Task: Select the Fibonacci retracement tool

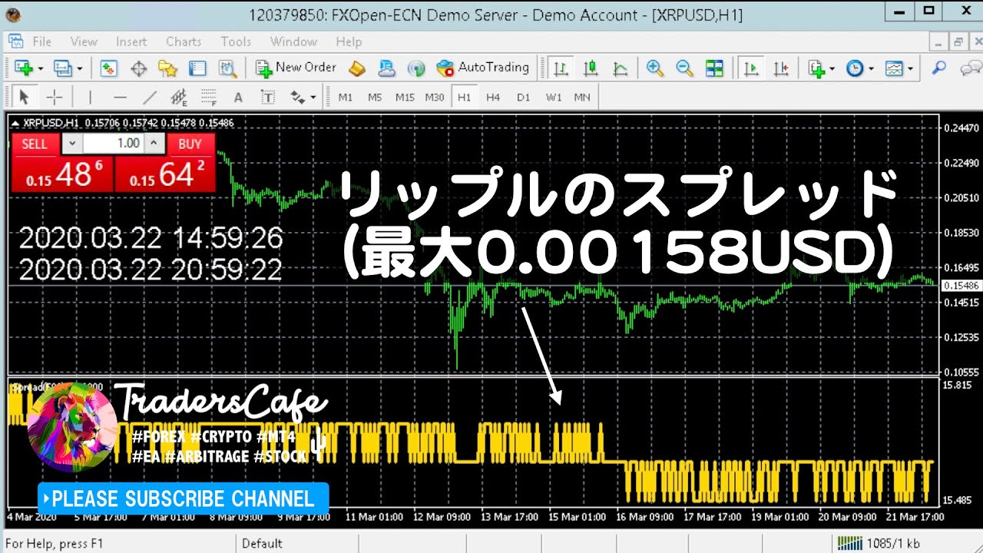Action: pos(208,98)
